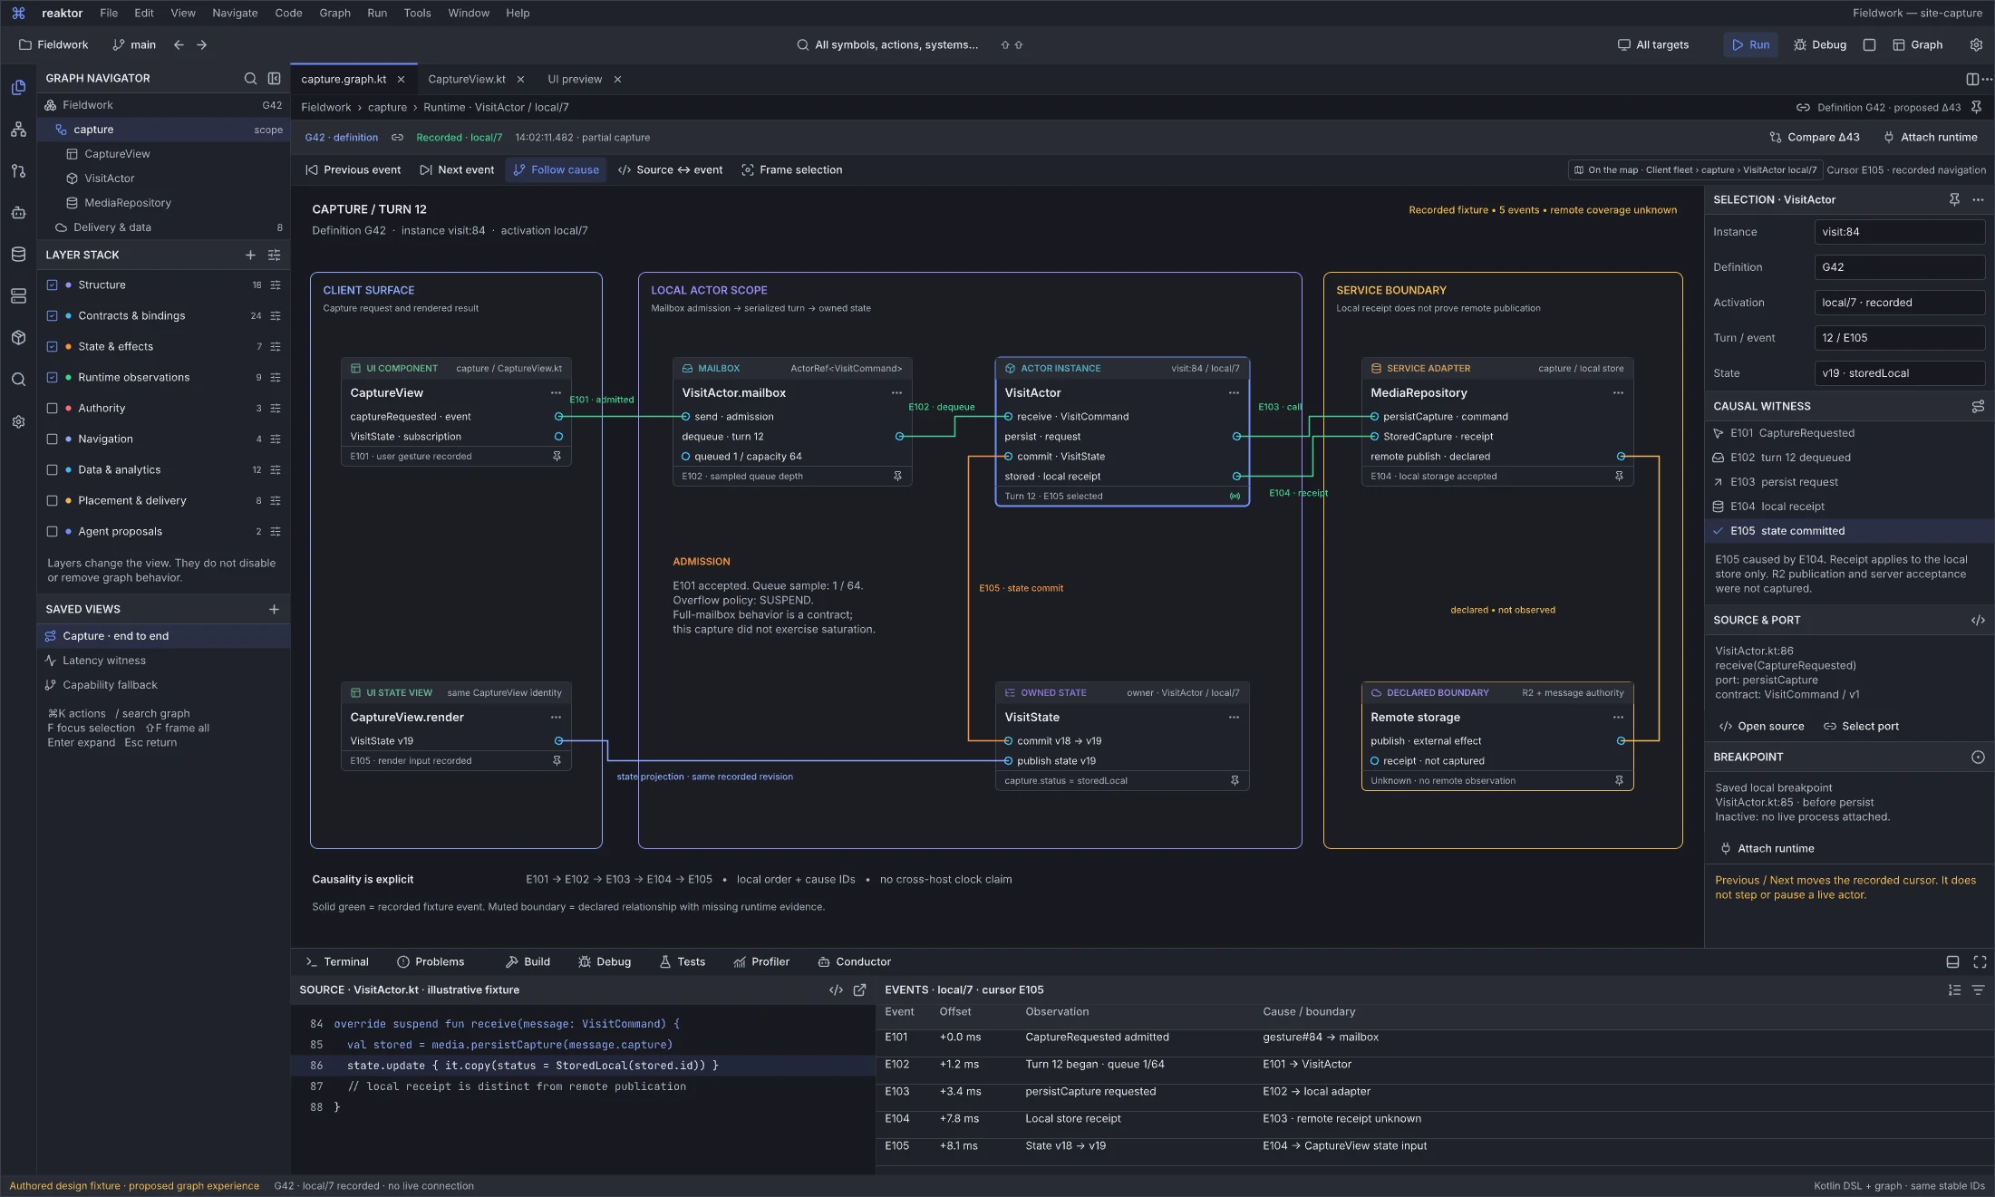The image size is (1995, 1197).
Task: Open the Causal Witness graph options icon
Action: click(1978, 406)
